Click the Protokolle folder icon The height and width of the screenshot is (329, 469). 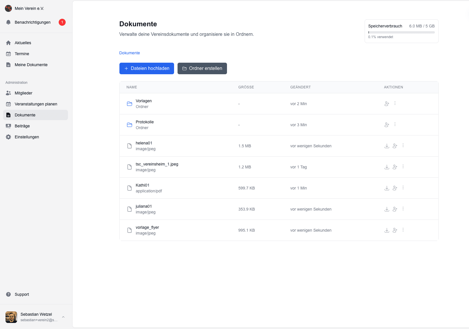pyautogui.click(x=130, y=125)
